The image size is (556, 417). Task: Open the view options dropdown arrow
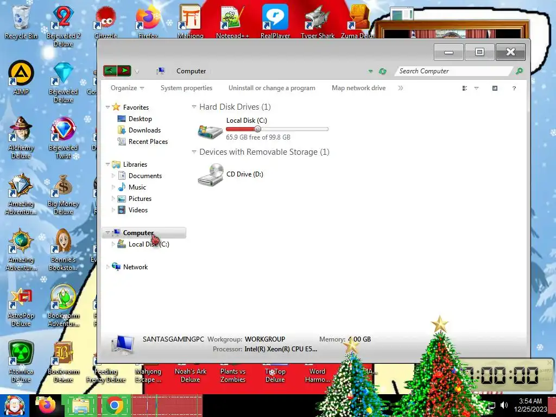[476, 89]
